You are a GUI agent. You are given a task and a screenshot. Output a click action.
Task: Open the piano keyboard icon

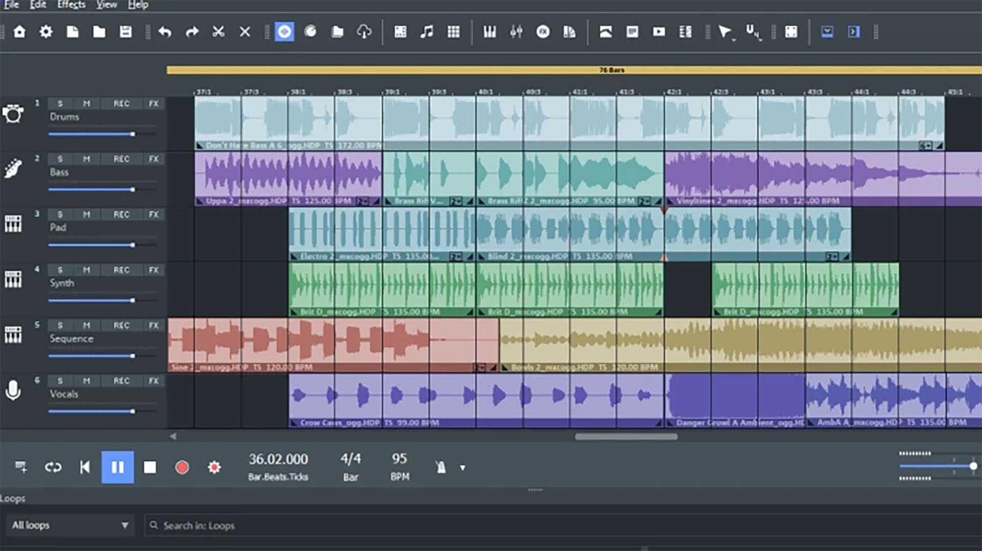489,32
